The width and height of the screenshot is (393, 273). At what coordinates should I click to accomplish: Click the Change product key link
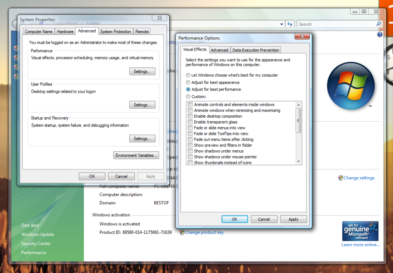pyautogui.click(x=204, y=232)
